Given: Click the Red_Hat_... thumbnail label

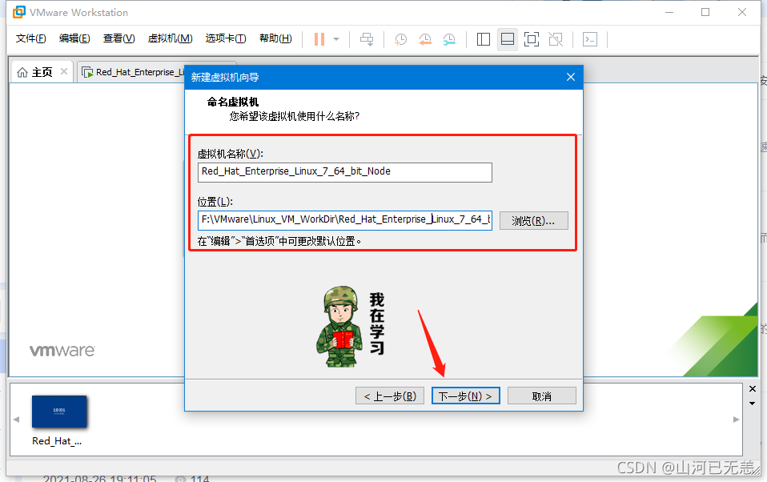Looking at the screenshot, I should click(57, 441).
